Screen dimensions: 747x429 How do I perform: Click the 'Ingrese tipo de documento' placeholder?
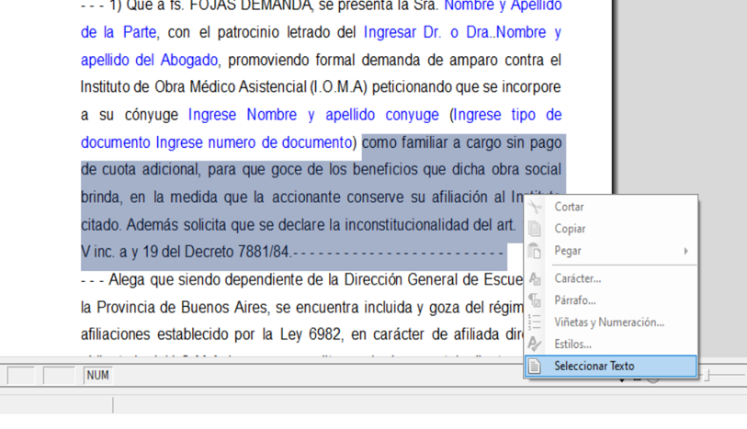507,116
